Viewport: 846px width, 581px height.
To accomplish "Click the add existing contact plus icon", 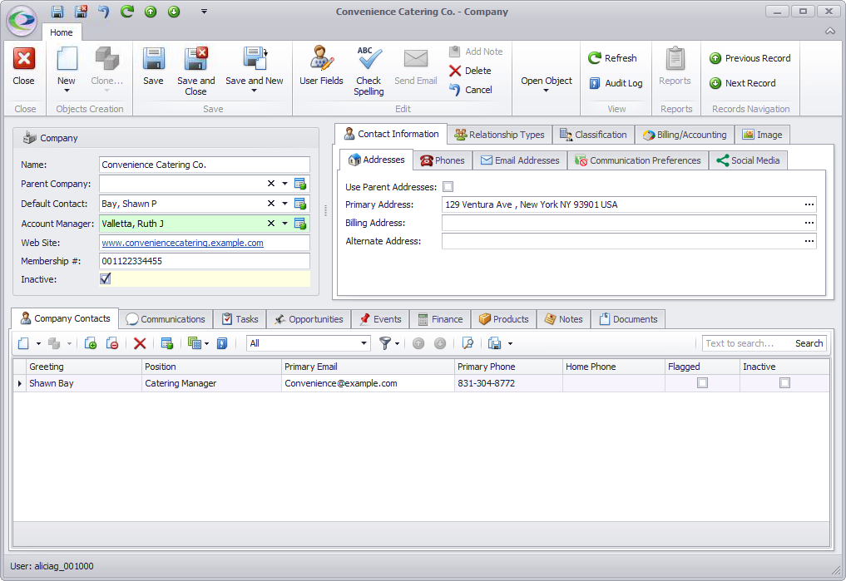I will click(91, 343).
